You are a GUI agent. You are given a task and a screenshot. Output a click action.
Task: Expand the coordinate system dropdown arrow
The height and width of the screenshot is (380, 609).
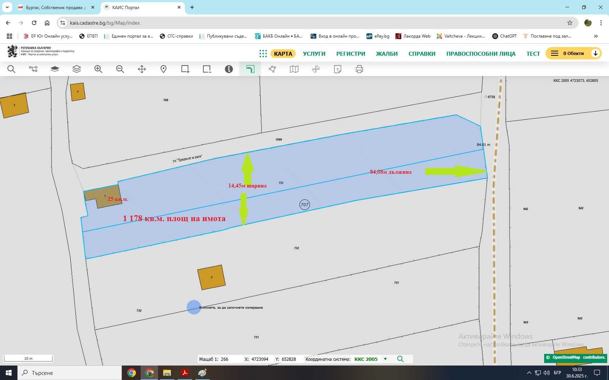click(385, 359)
